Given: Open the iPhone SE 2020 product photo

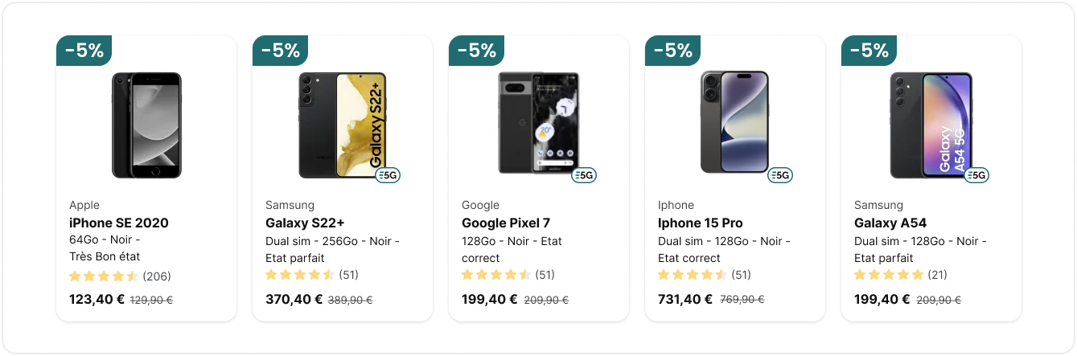Looking at the screenshot, I should (146, 125).
